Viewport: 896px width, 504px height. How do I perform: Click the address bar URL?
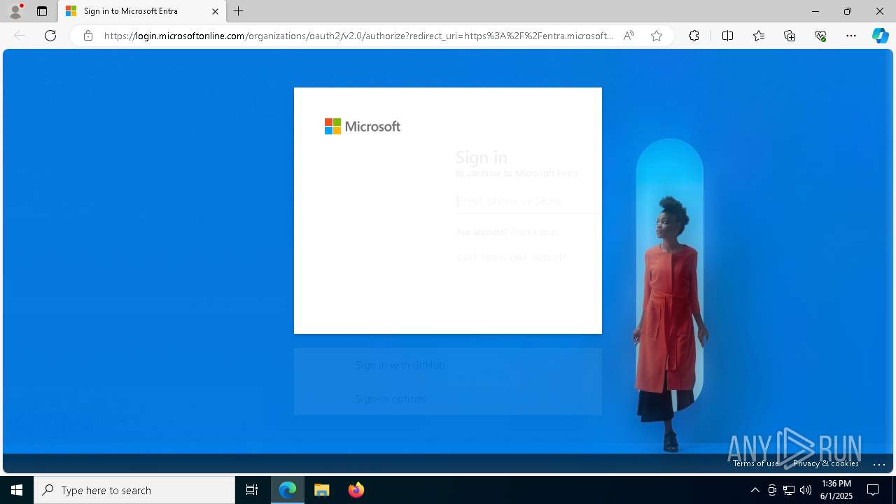coord(358,36)
